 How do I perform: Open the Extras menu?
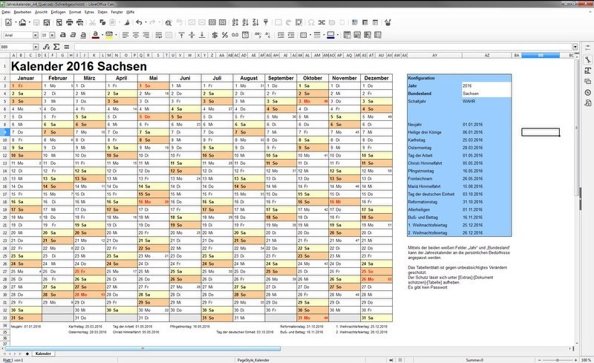(x=90, y=13)
